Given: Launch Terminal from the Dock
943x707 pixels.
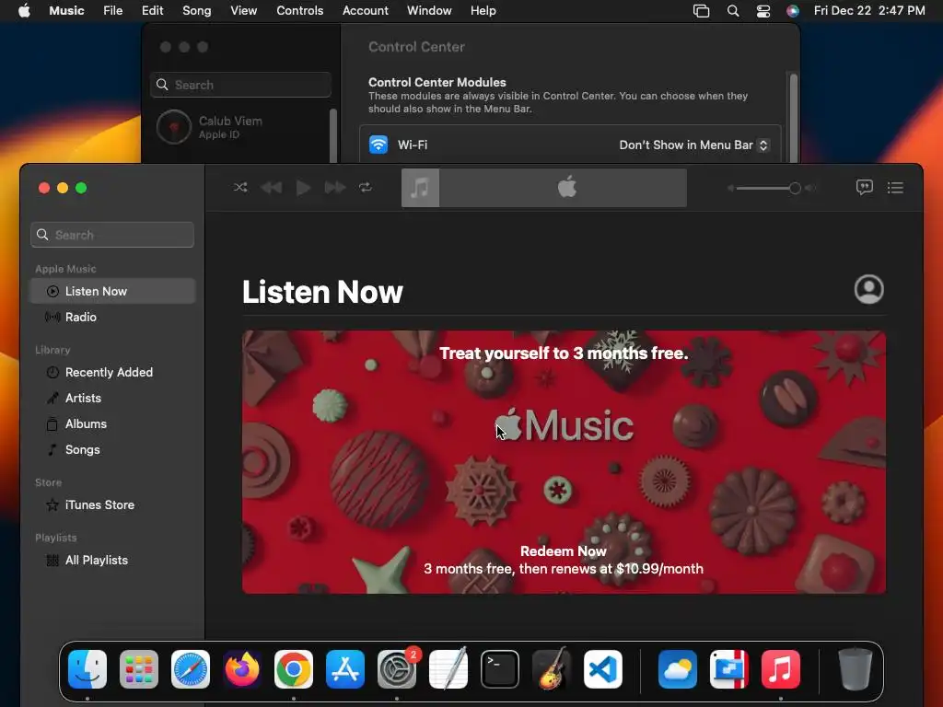Looking at the screenshot, I should click(x=500, y=669).
